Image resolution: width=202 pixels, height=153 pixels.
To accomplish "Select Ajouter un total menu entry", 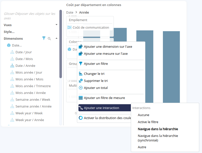I will [111, 88].
